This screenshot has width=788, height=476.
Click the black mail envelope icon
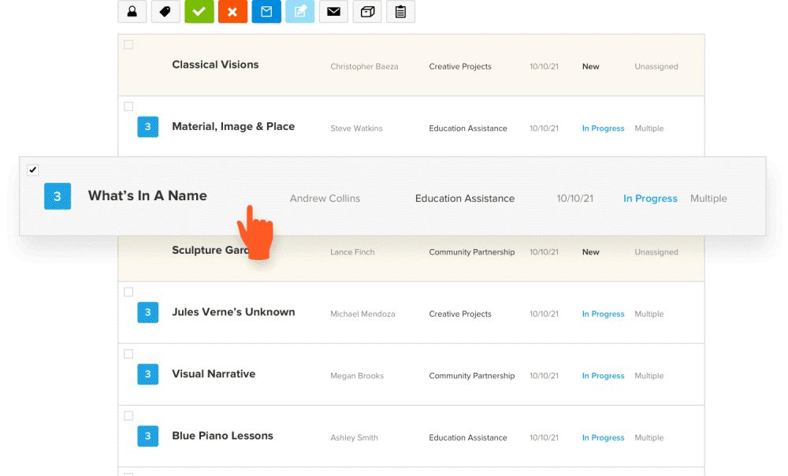[x=333, y=12]
